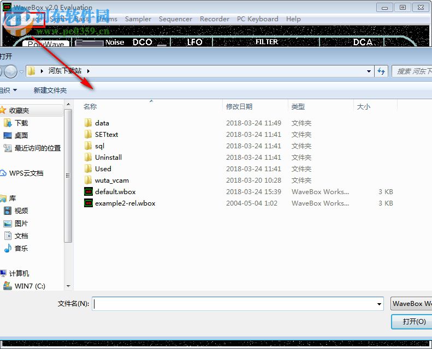Select folder name wuta_vcam

[112, 180]
